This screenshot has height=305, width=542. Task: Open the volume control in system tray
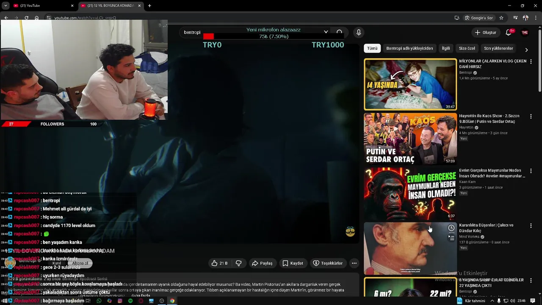tap(513, 301)
